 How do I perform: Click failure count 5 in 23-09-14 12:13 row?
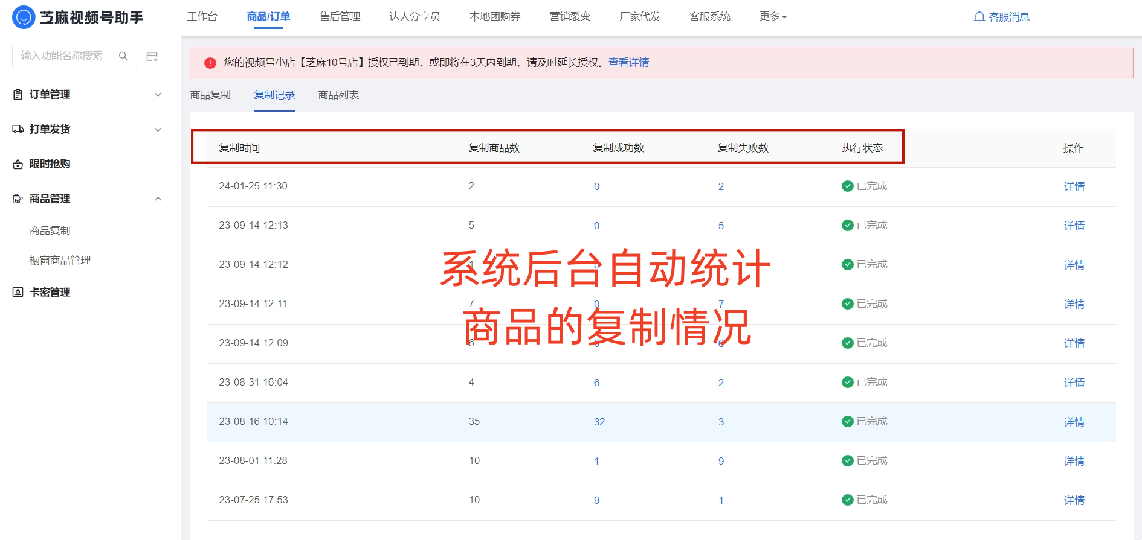[721, 226]
